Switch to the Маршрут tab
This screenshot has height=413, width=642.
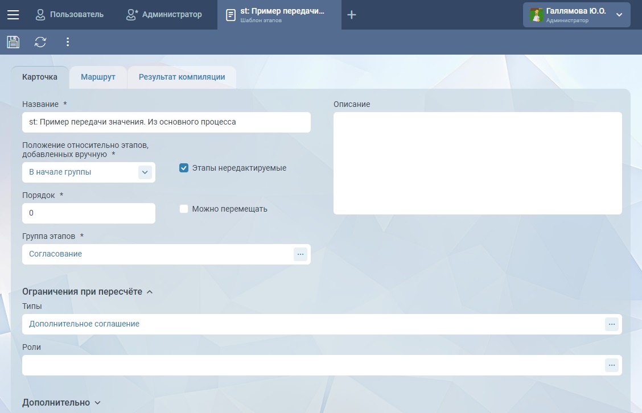coord(98,77)
